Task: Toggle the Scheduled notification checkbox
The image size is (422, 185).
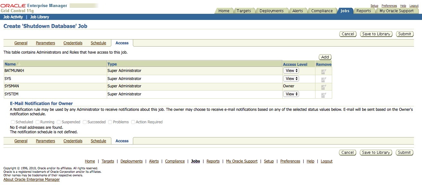Action: [x=13, y=122]
